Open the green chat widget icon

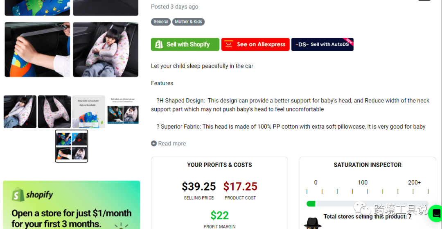click(x=436, y=213)
